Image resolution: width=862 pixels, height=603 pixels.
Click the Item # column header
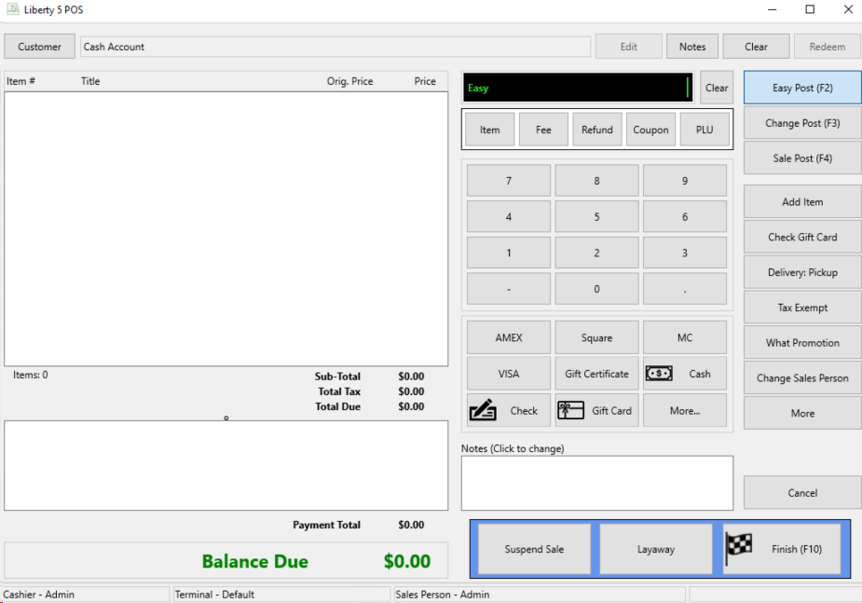coord(21,81)
